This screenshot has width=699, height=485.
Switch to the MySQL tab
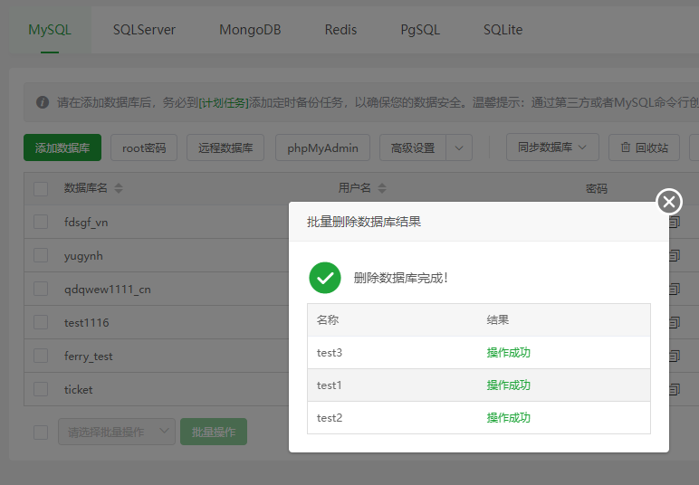[x=50, y=30]
